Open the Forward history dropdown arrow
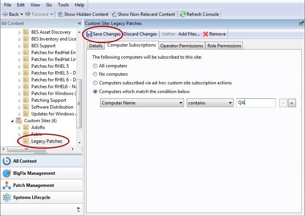305x216 pixels. [51, 14]
